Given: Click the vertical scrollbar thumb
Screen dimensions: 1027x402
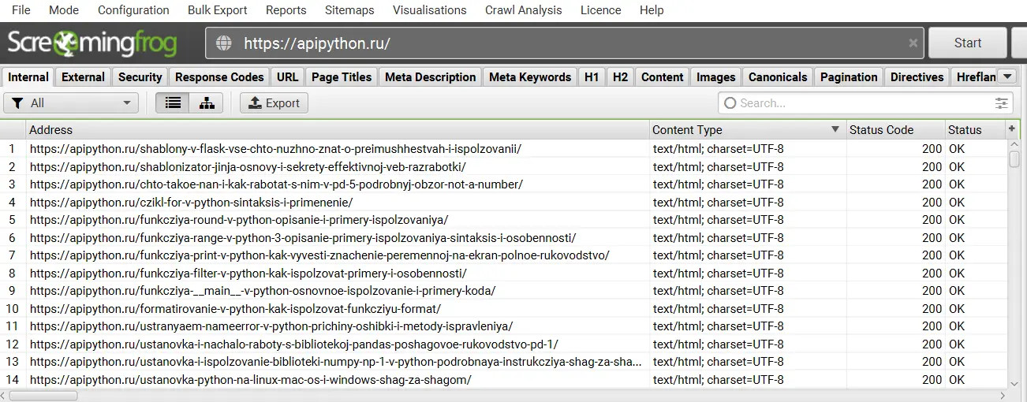Looking at the screenshot, I should pos(1014,158).
